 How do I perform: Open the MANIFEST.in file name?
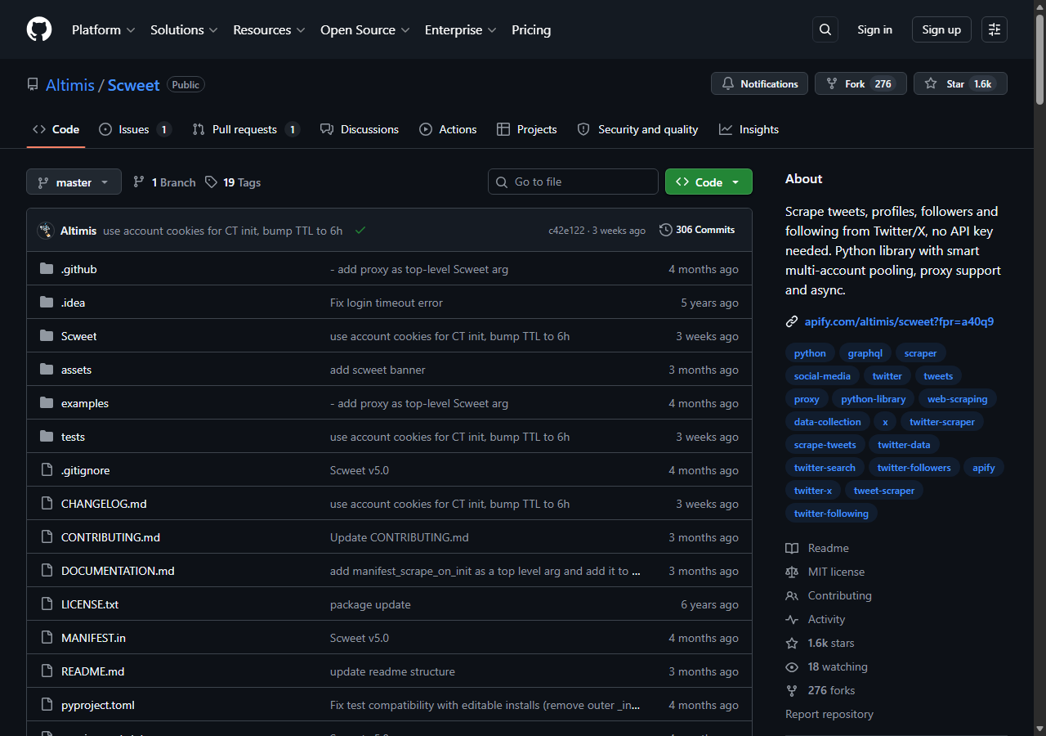tap(93, 638)
